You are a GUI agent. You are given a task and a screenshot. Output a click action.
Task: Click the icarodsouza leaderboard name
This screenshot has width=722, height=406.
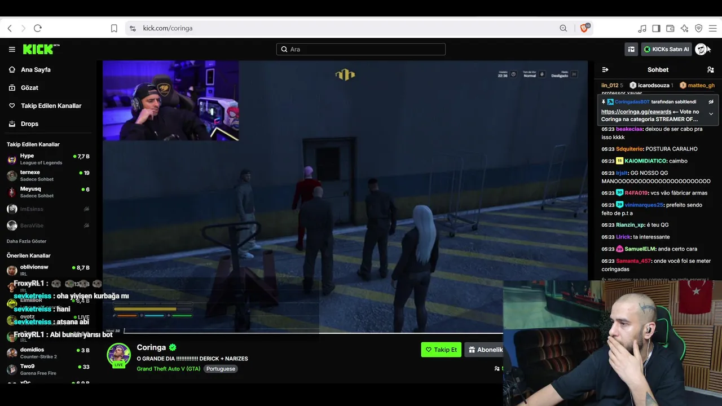[654, 86]
